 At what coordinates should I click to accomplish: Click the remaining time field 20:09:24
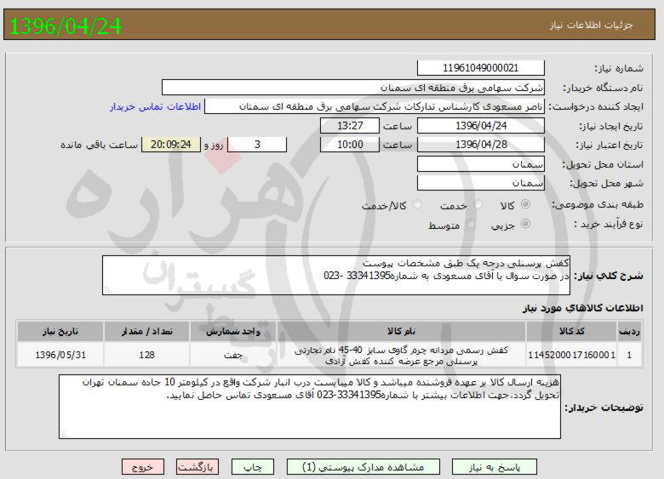click(170, 145)
